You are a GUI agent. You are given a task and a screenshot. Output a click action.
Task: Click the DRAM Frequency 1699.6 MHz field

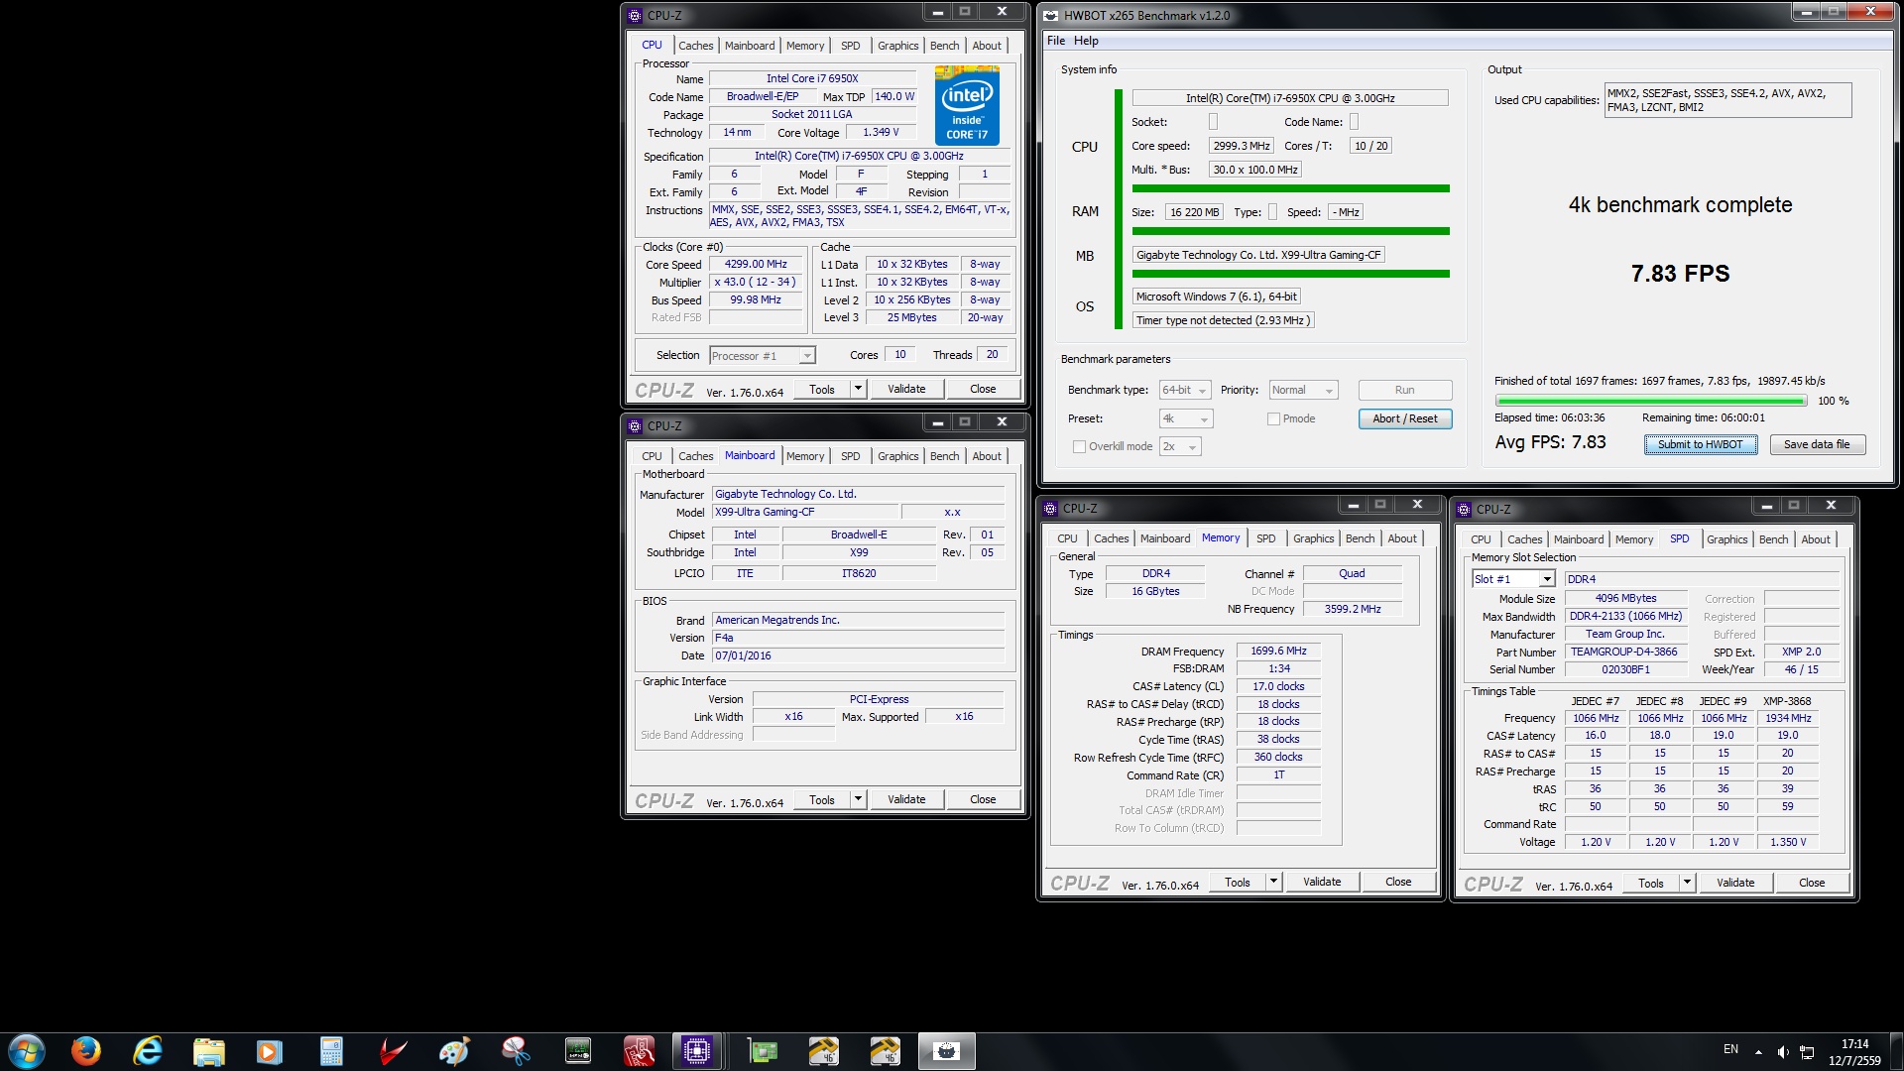1278,652
